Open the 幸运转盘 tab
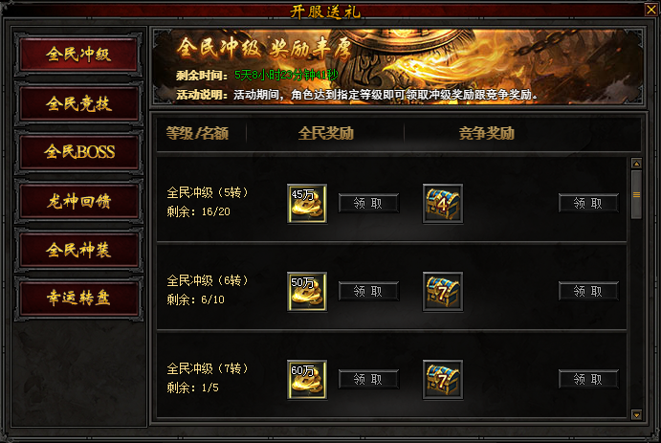The width and height of the screenshot is (661, 443). [78, 298]
